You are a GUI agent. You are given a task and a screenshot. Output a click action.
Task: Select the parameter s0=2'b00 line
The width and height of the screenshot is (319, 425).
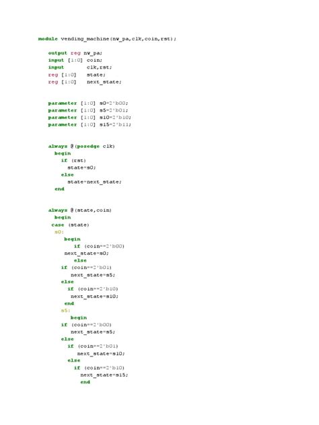tap(88, 104)
